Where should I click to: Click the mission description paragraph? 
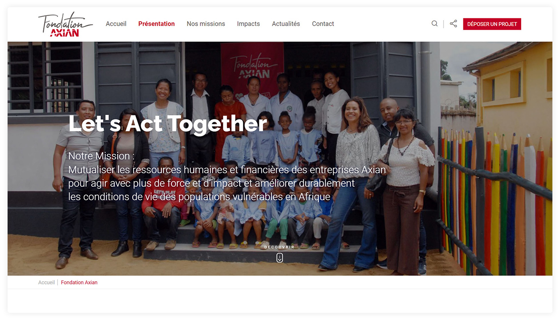227,183
